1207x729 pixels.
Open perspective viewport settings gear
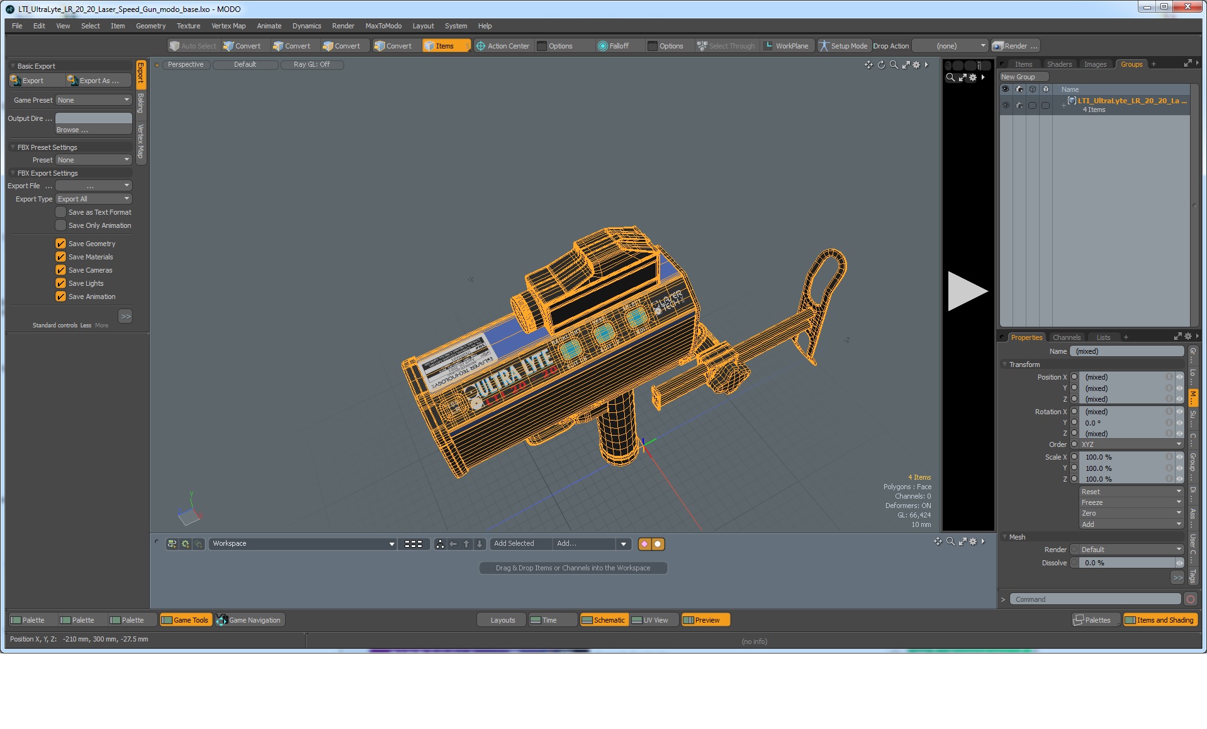[x=916, y=65]
